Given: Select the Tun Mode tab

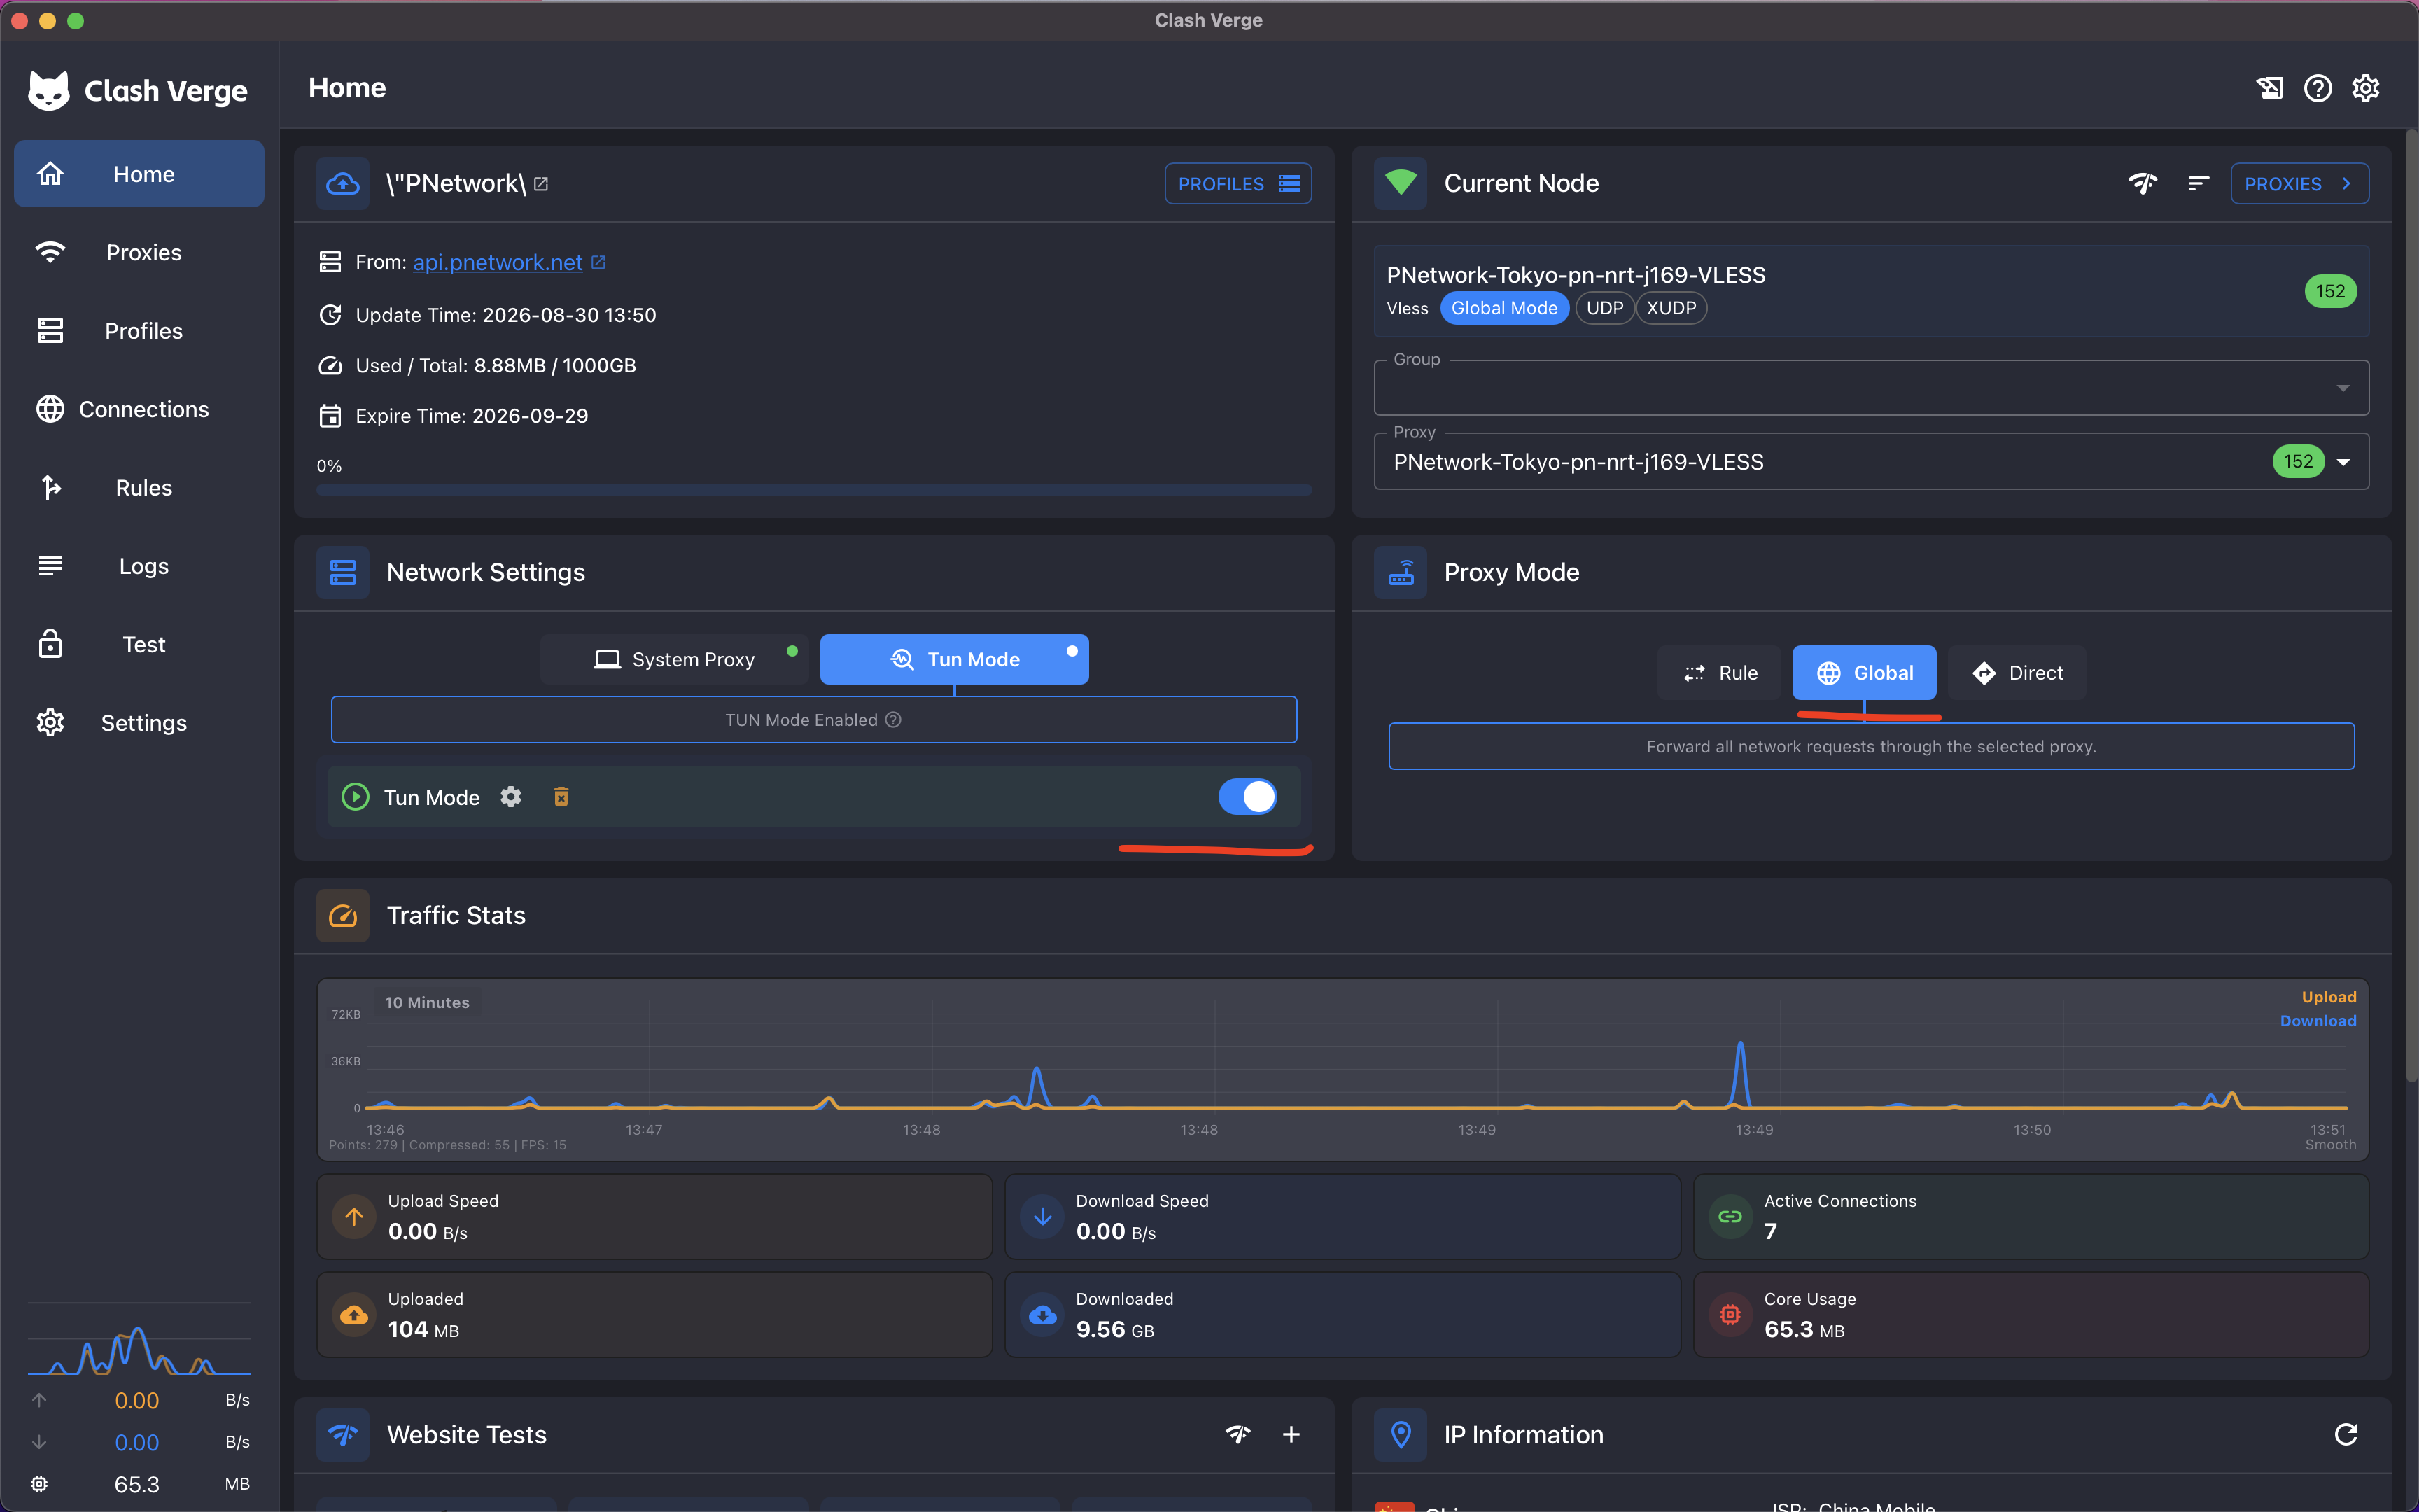Looking at the screenshot, I should click(955, 660).
